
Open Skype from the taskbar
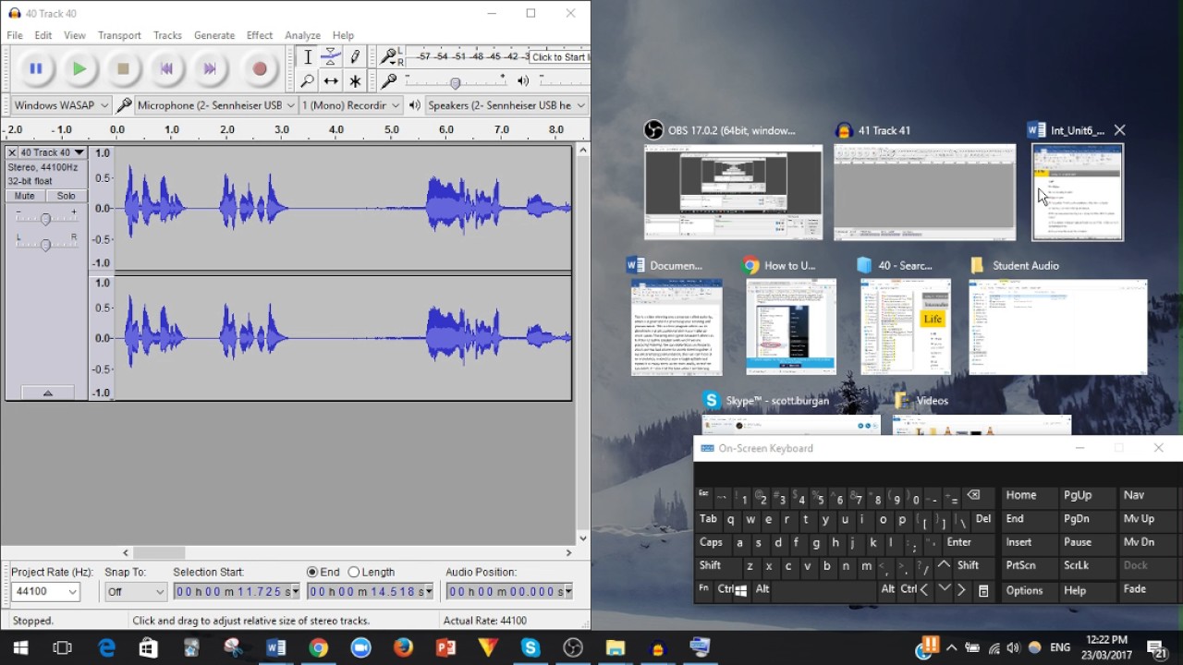point(530,648)
